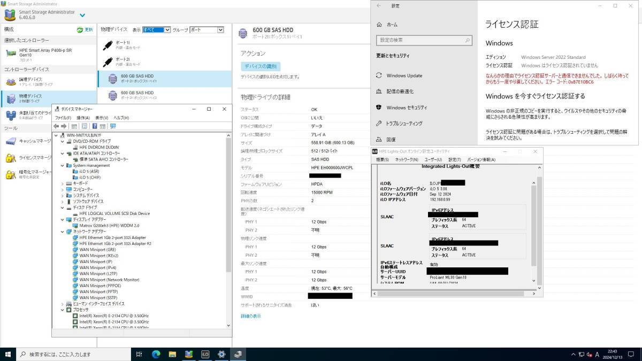Open 操作(A) menu in Device Manager
Image resolution: width=642 pixels, height=361 pixels.
(x=83, y=118)
